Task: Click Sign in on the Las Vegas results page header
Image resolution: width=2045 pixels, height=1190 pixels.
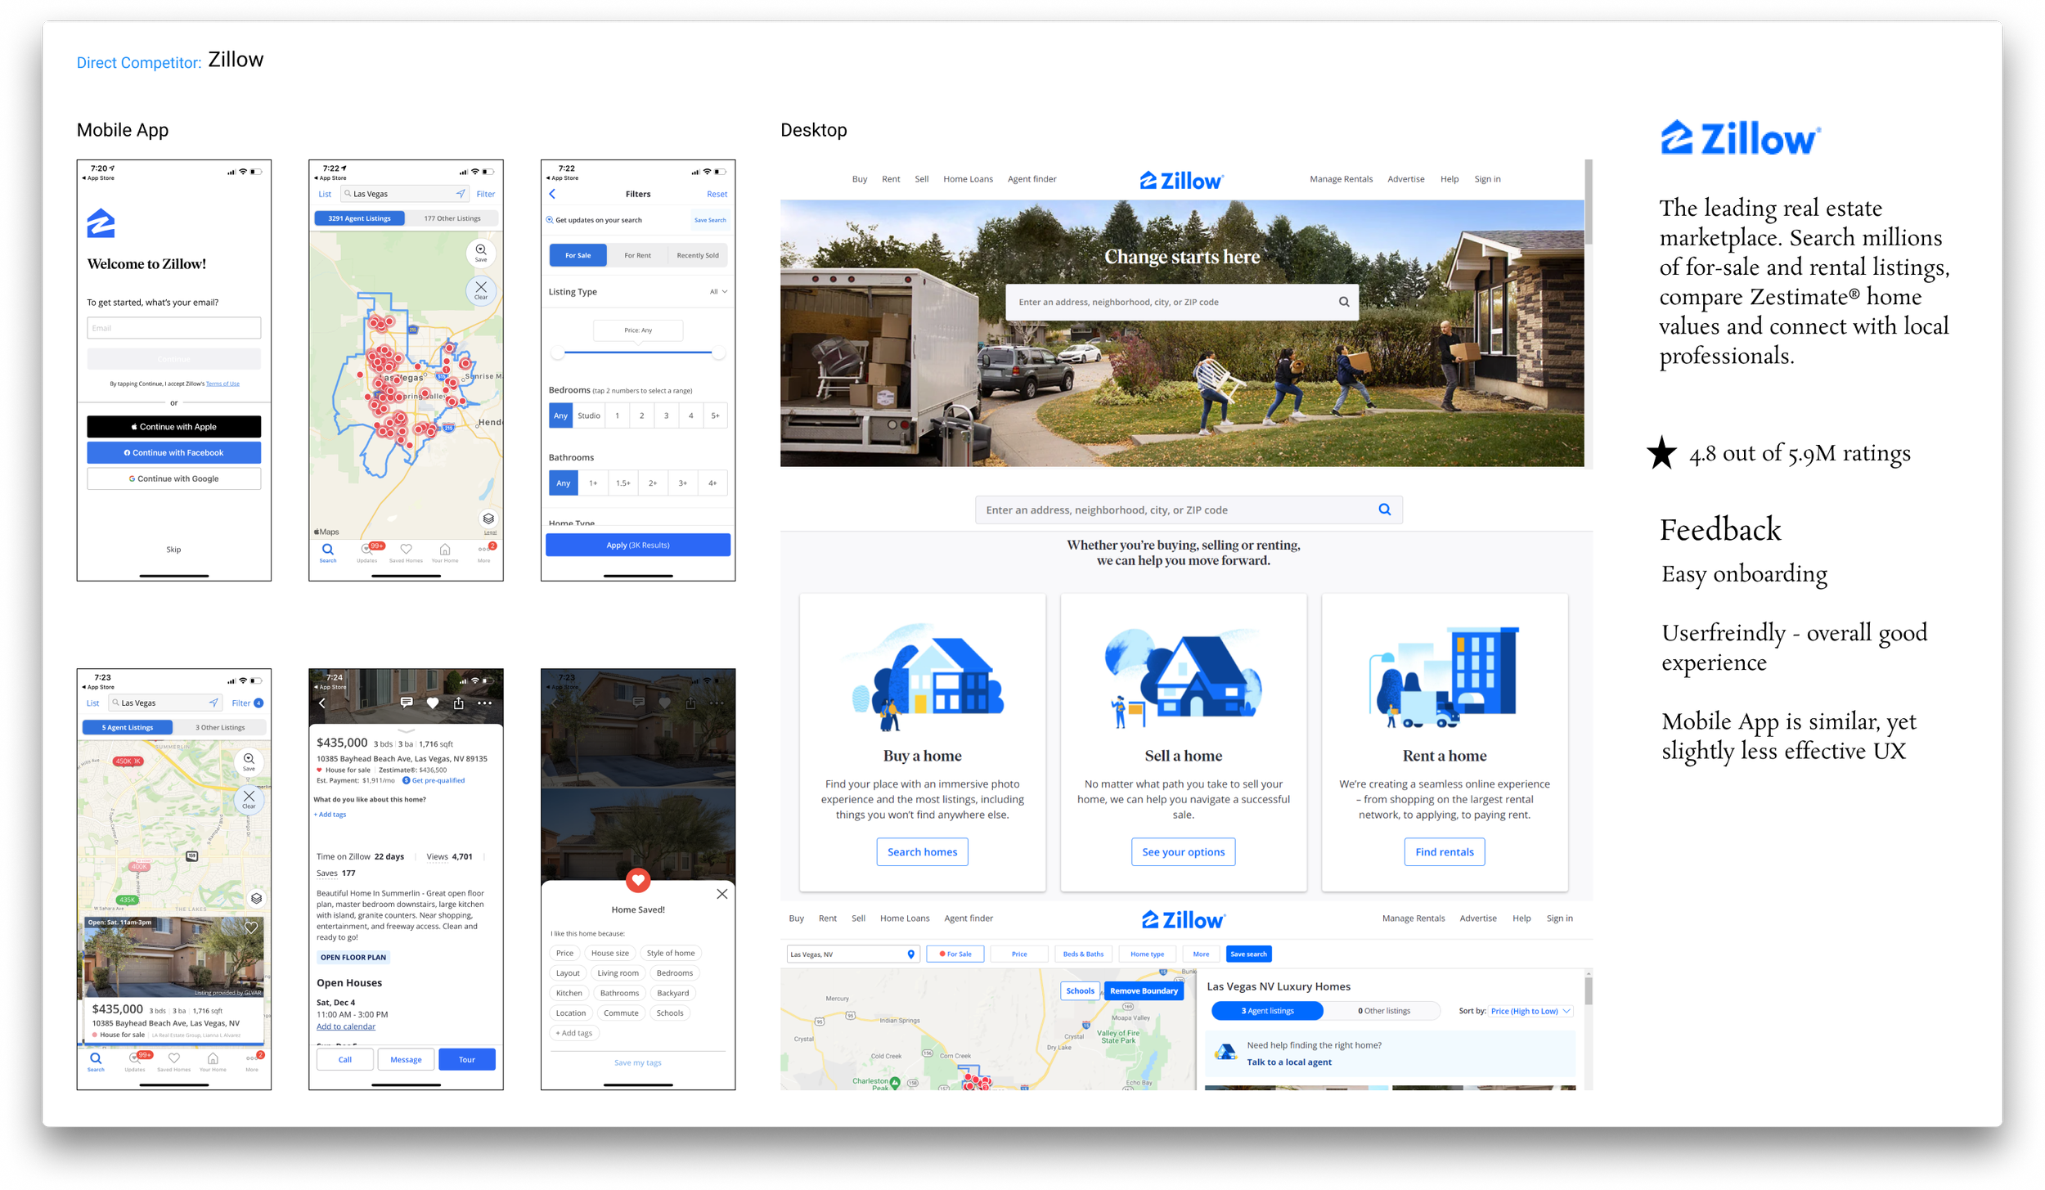Action: tap(1559, 918)
